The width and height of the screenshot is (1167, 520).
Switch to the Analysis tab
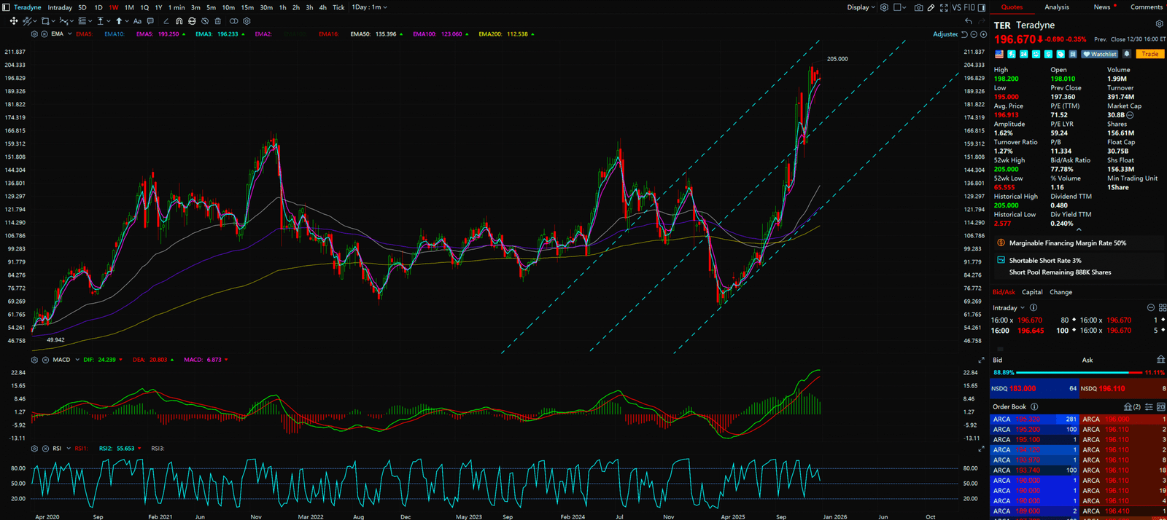click(x=1056, y=7)
